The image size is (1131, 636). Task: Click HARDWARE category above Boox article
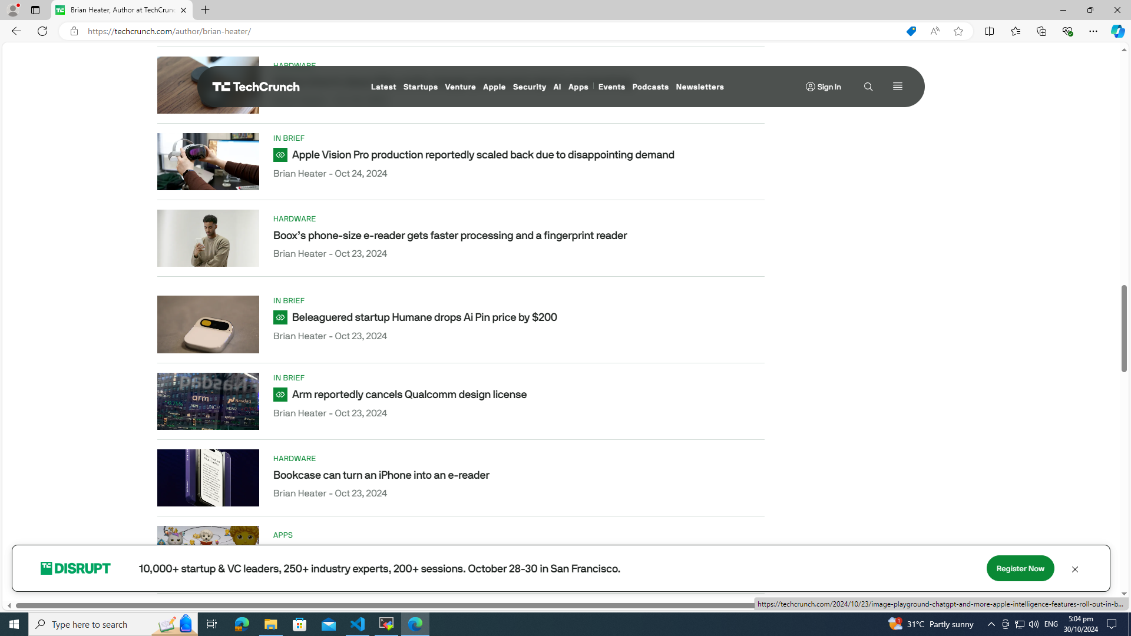coord(295,219)
